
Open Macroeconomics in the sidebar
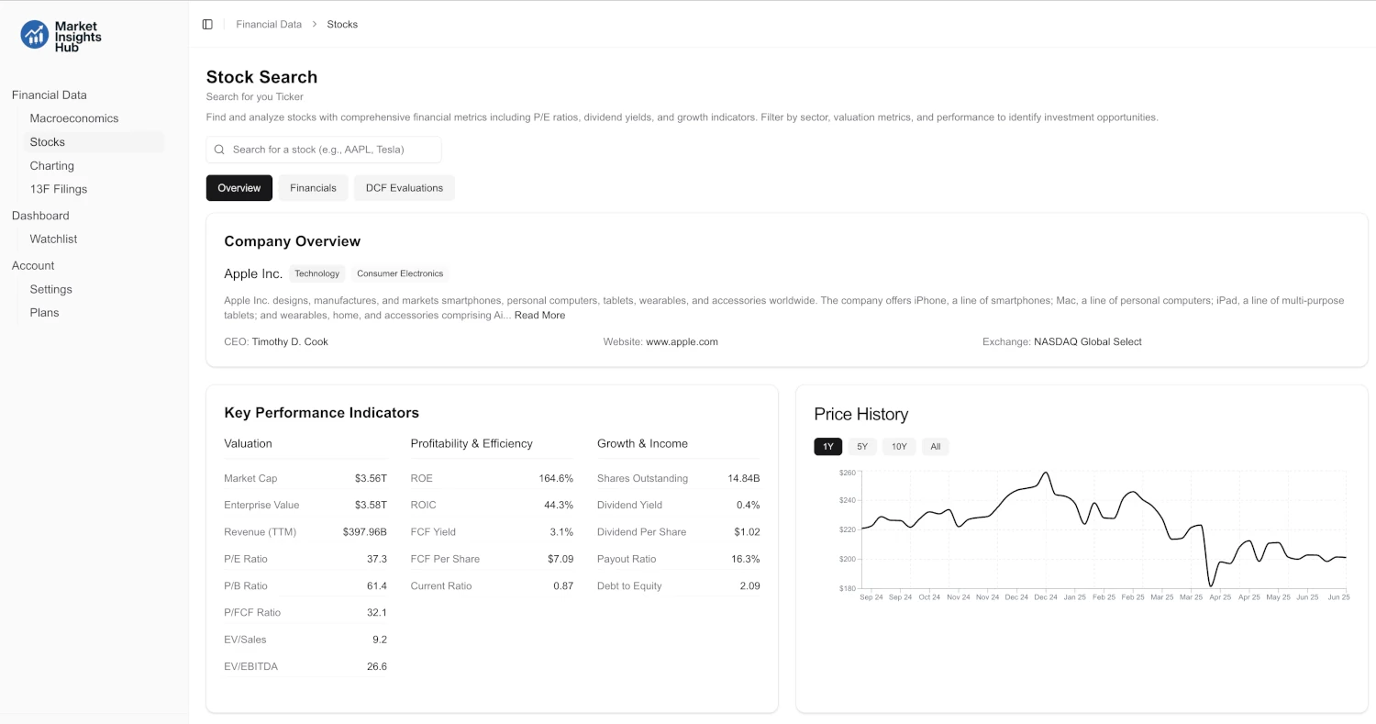click(74, 117)
